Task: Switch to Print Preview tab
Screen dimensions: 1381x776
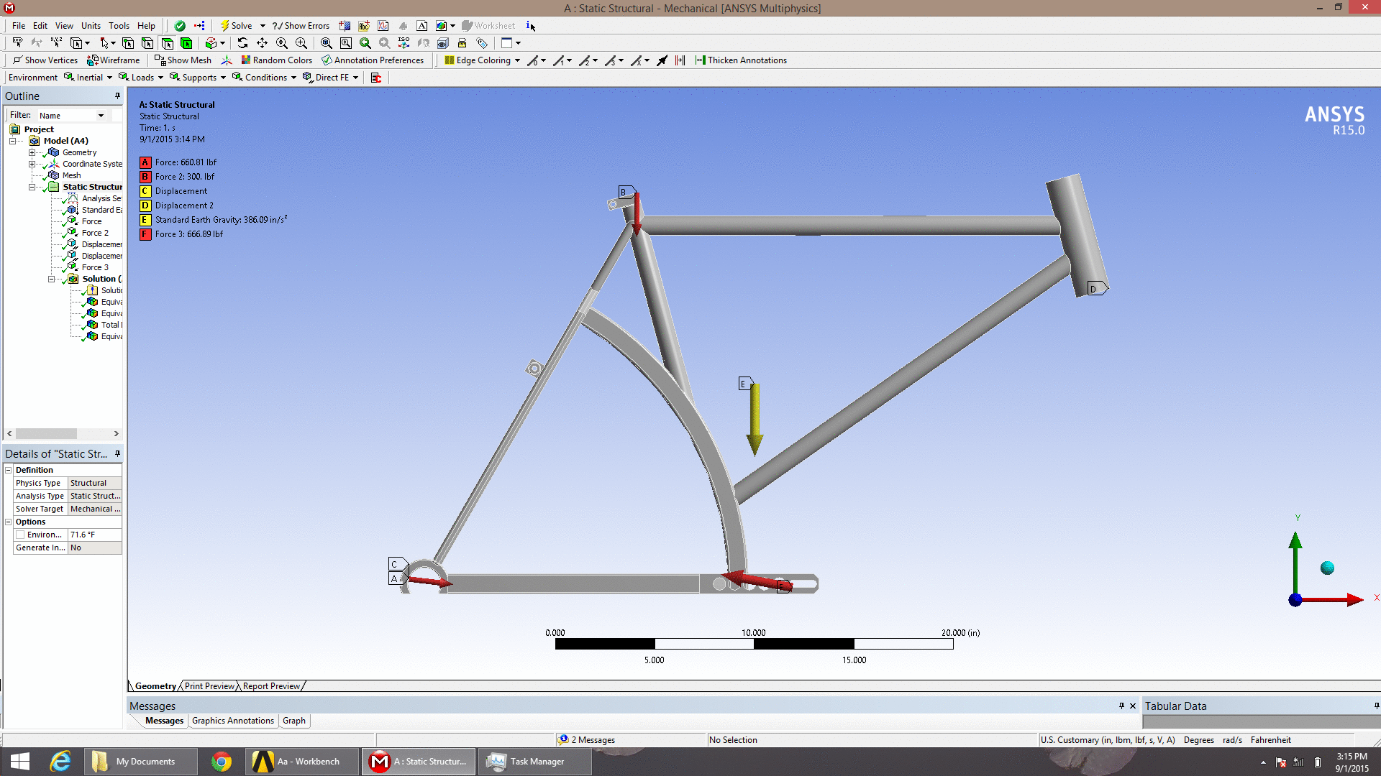Action: (x=209, y=686)
